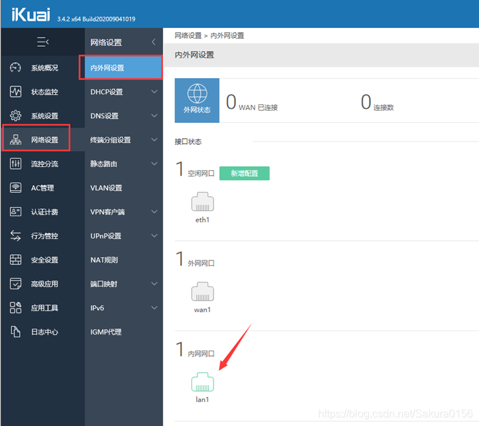Click the lan1 port label
Image resolution: width=479 pixels, height=426 pixels.
click(202, 399)
